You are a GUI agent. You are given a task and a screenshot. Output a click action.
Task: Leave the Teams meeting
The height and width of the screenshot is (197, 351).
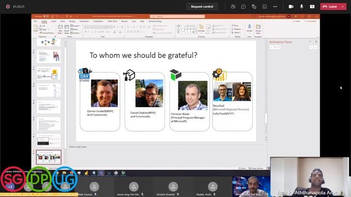click(x=330, y=7)
